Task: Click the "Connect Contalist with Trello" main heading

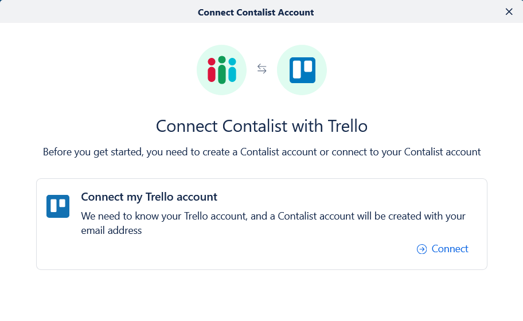Action: [x=261, y=126]
